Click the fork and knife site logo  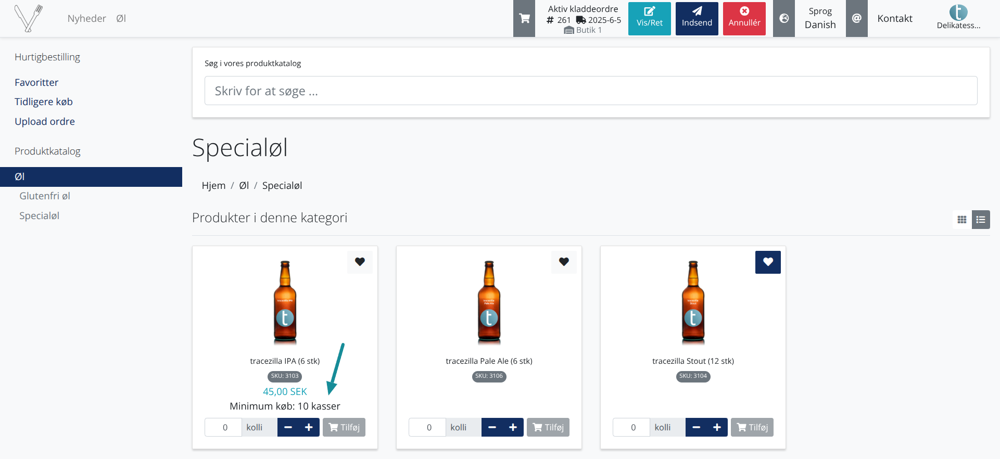pos(28,19)
